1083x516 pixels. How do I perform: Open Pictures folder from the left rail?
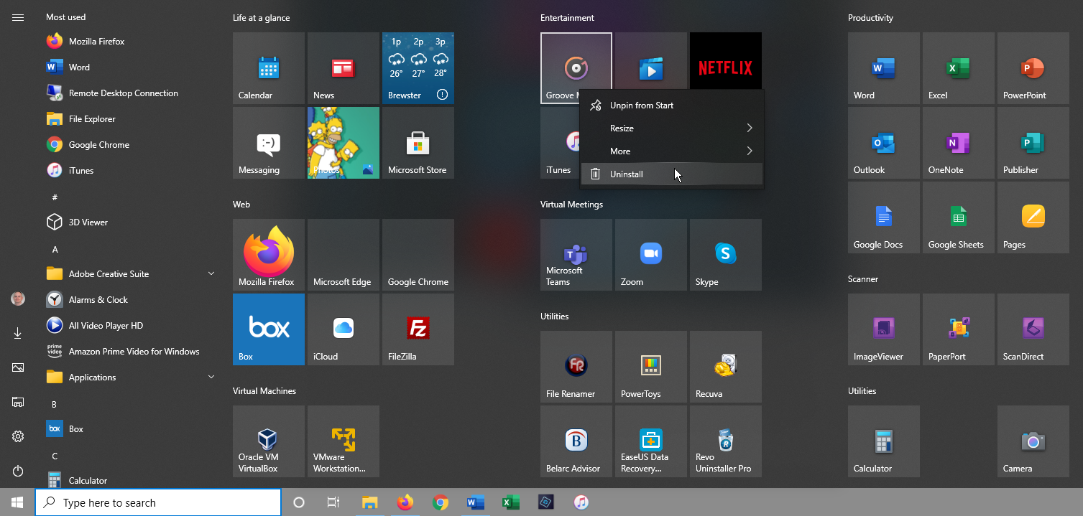click(18, 367)
